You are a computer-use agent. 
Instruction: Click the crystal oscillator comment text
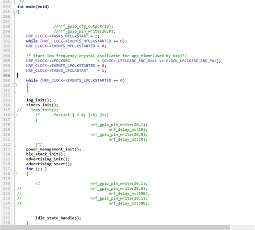(106, 56)
